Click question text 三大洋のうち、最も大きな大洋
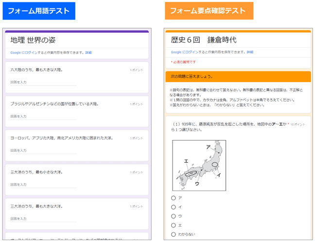315x243 pixels. 36,207
